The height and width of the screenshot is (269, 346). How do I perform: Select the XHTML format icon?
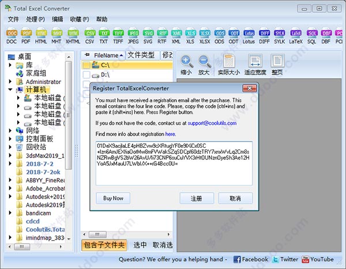(73, 36)
